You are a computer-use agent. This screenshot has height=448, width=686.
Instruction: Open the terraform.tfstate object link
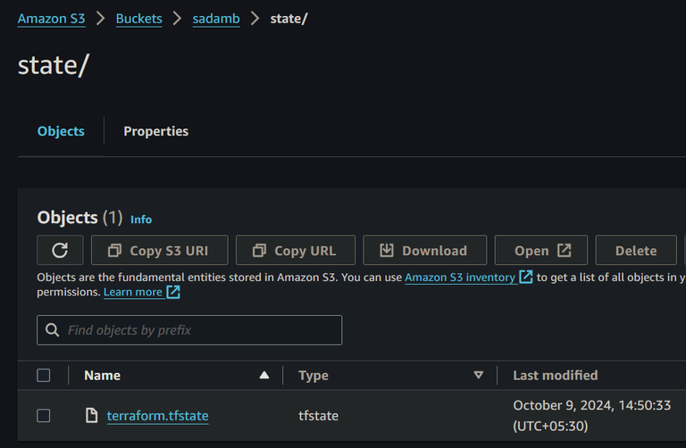[157, 415]
